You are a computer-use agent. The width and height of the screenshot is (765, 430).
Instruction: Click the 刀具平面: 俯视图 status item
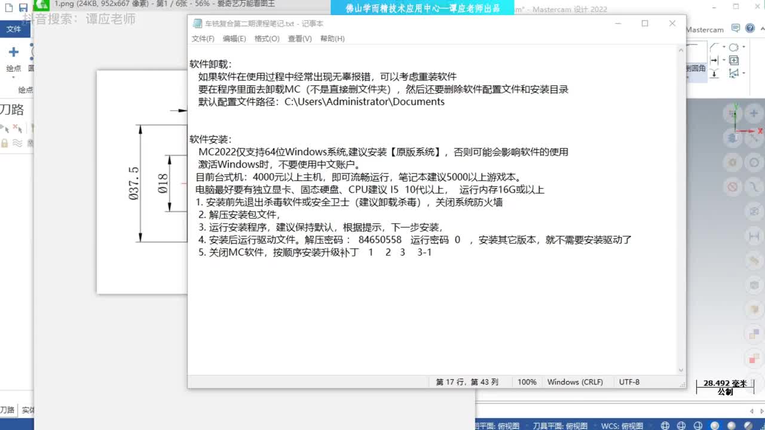[x=559, y=426]
